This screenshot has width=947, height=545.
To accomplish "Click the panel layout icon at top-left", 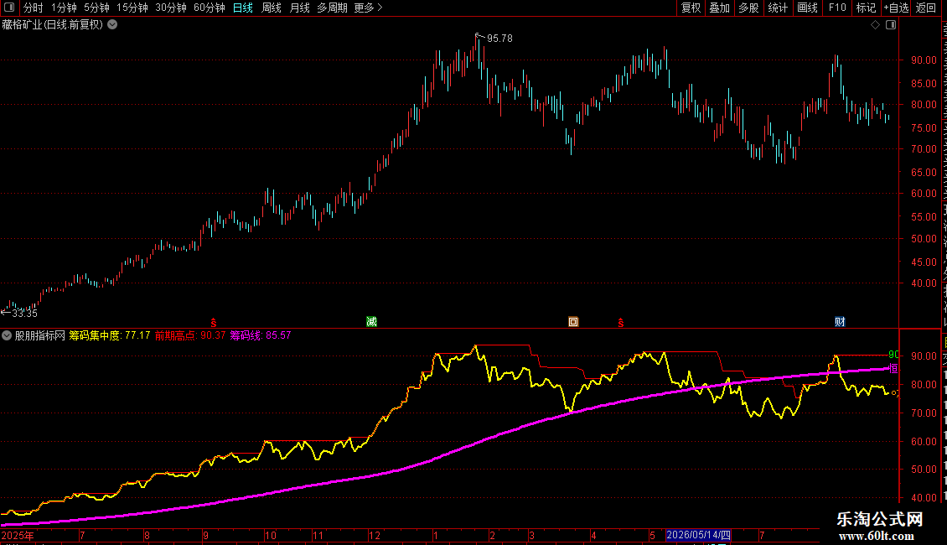I will pyautogui.click(x=9, y=8).
